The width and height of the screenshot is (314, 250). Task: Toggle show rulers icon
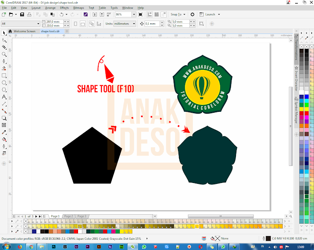(149, 14)
